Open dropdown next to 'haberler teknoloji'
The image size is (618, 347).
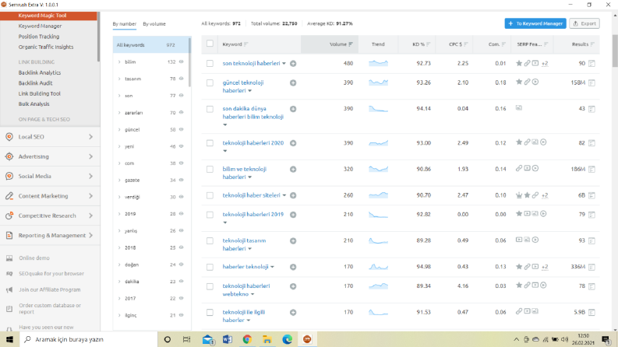272,267
